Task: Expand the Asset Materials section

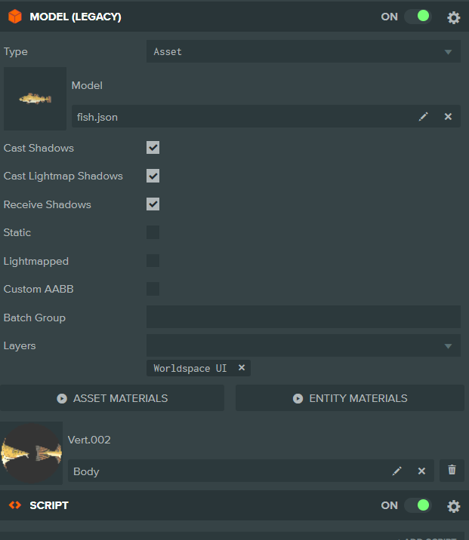Action: (112, 398)
